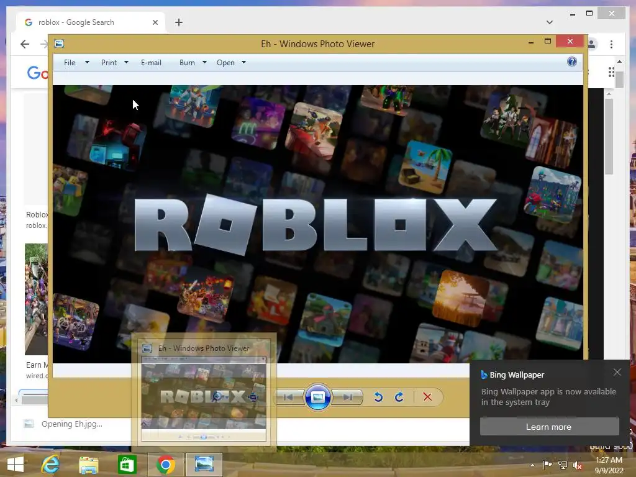Close roblox - Google Search tab
Screen dimensions: 636x477
coord(155,22)
